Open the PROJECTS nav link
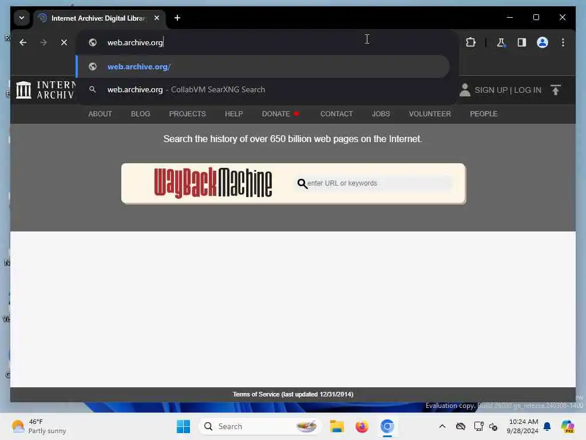 187,114
